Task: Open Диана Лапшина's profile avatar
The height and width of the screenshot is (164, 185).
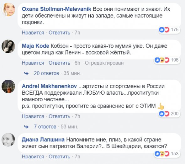Action: (x=8, y=140)
